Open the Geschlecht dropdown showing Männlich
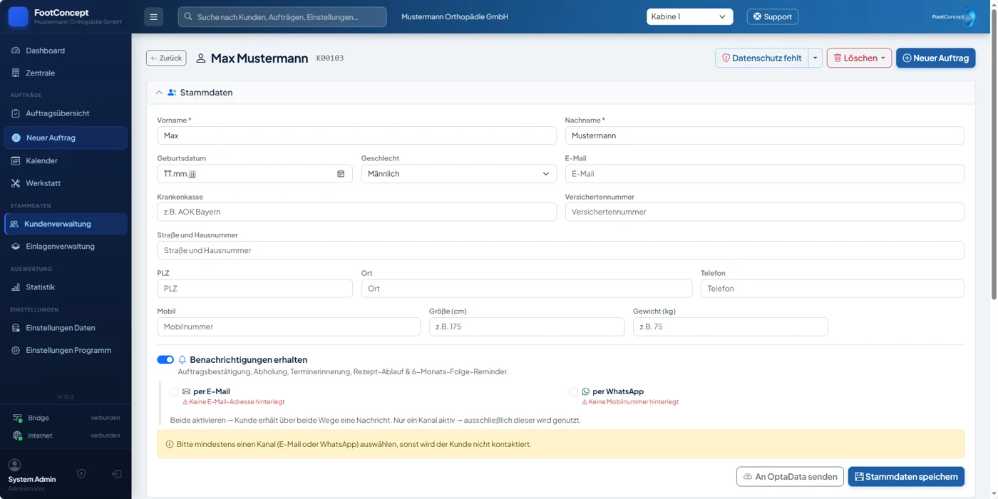The width and height of the screenshot is (998, 499). tap(458, 174)
